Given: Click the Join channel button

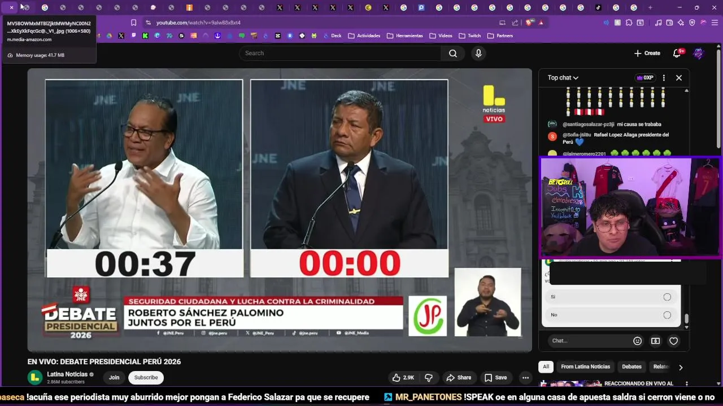Looking at the screenshot, I should pyautogui.click(x=114, y=377).
